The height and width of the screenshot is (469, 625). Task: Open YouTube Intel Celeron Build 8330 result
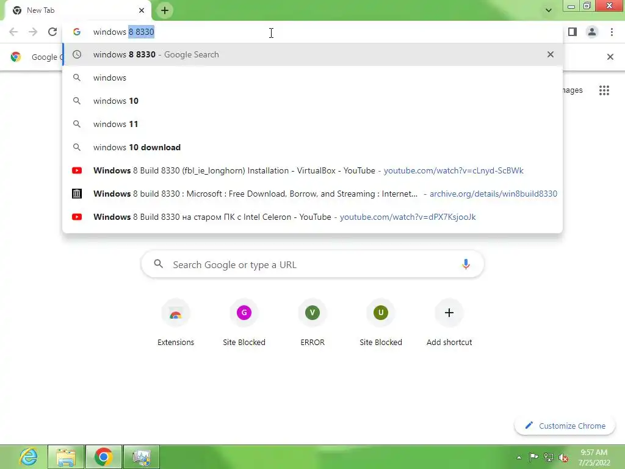[x=312, y=217]
